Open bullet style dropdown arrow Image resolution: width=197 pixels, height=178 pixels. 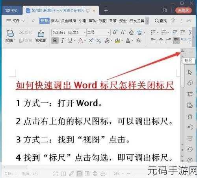click(x=158, y=32)
